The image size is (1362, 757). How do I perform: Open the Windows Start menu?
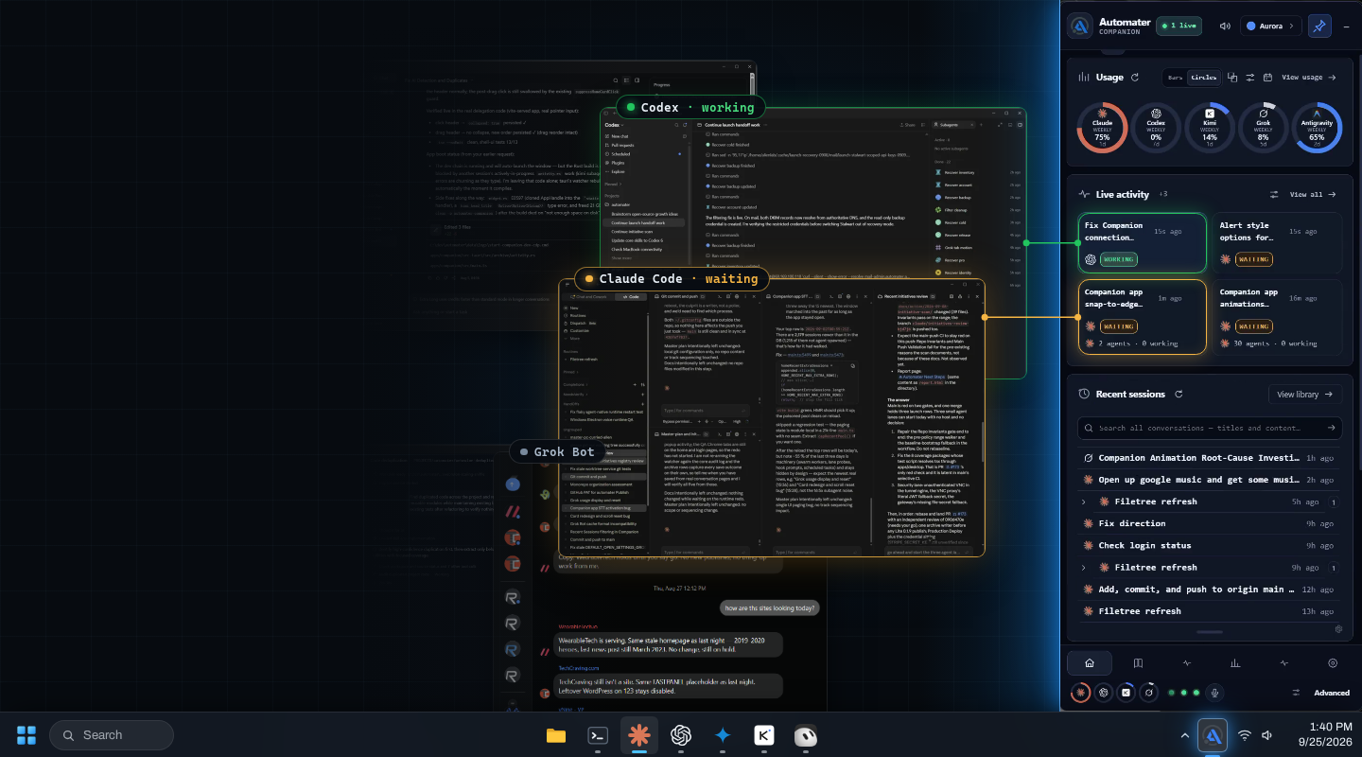[x=26, y=735]
